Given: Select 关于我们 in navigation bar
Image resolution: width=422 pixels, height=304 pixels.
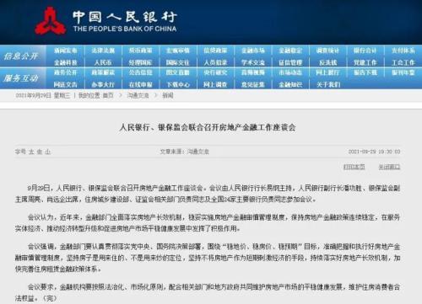Looking at the screenshot, I should (x=328, y=84).
